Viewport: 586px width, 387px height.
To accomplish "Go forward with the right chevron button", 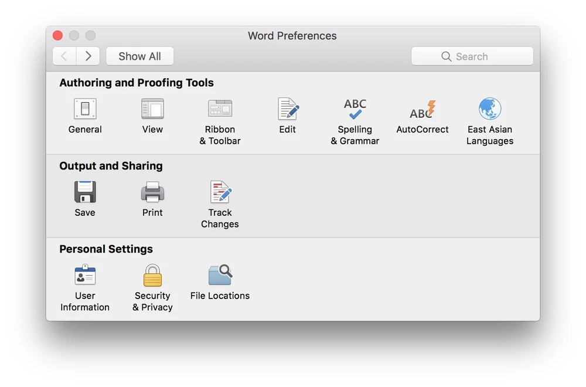I will tap(88, 56).
